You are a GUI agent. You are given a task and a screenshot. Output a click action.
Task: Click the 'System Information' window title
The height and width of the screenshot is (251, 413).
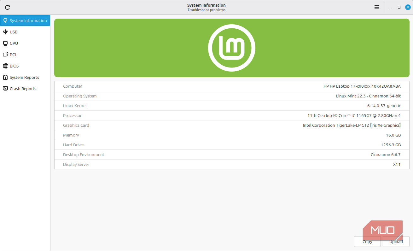pyautogui.click(x=206, y=5)
